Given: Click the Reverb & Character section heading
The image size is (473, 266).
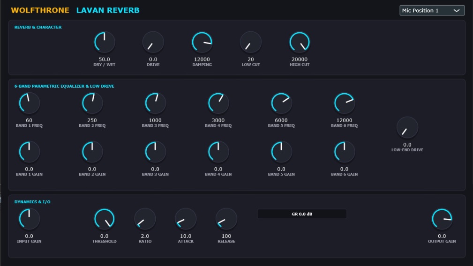Looking at the screenshot, I should (38, 27).
